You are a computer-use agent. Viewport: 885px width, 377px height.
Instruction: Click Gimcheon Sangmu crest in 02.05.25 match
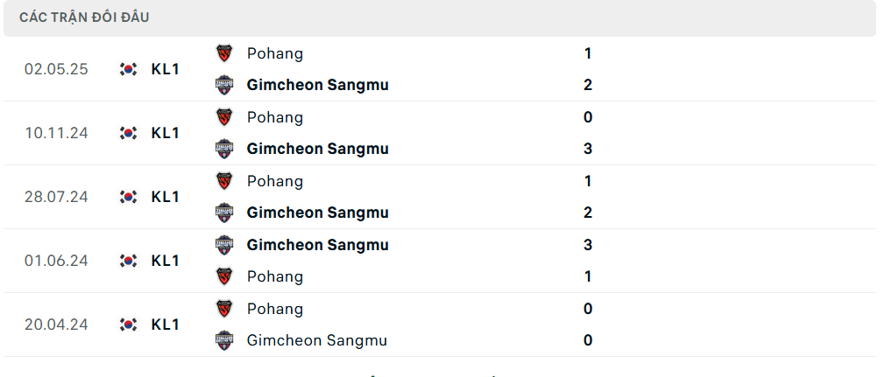tap(224, 85)
